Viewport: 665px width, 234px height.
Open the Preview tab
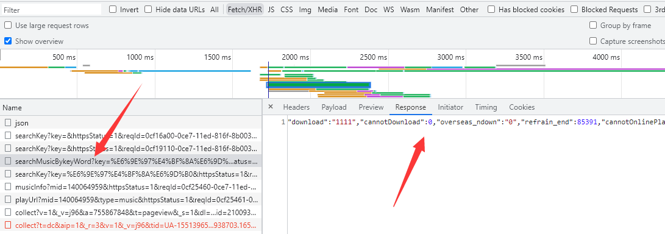371,107
